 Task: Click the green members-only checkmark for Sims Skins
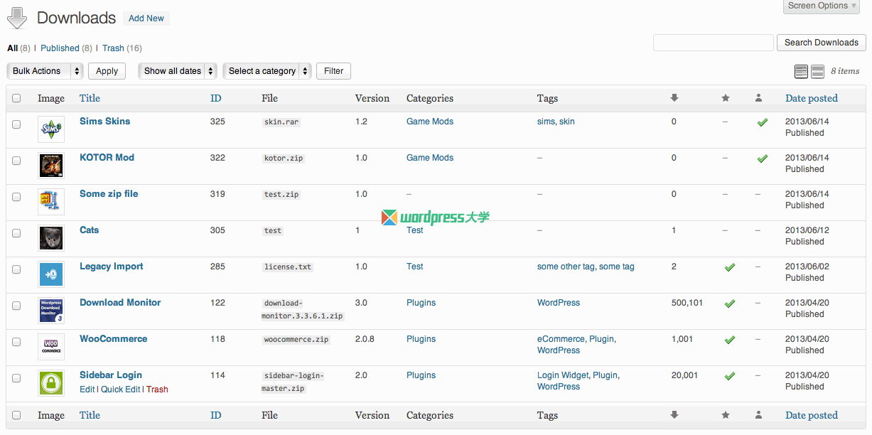coord(763,122)
